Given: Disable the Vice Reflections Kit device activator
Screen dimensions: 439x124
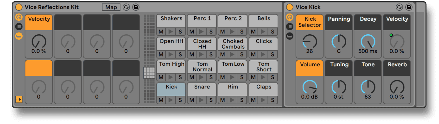Looking at the screenshot, I should coord(19,7).
